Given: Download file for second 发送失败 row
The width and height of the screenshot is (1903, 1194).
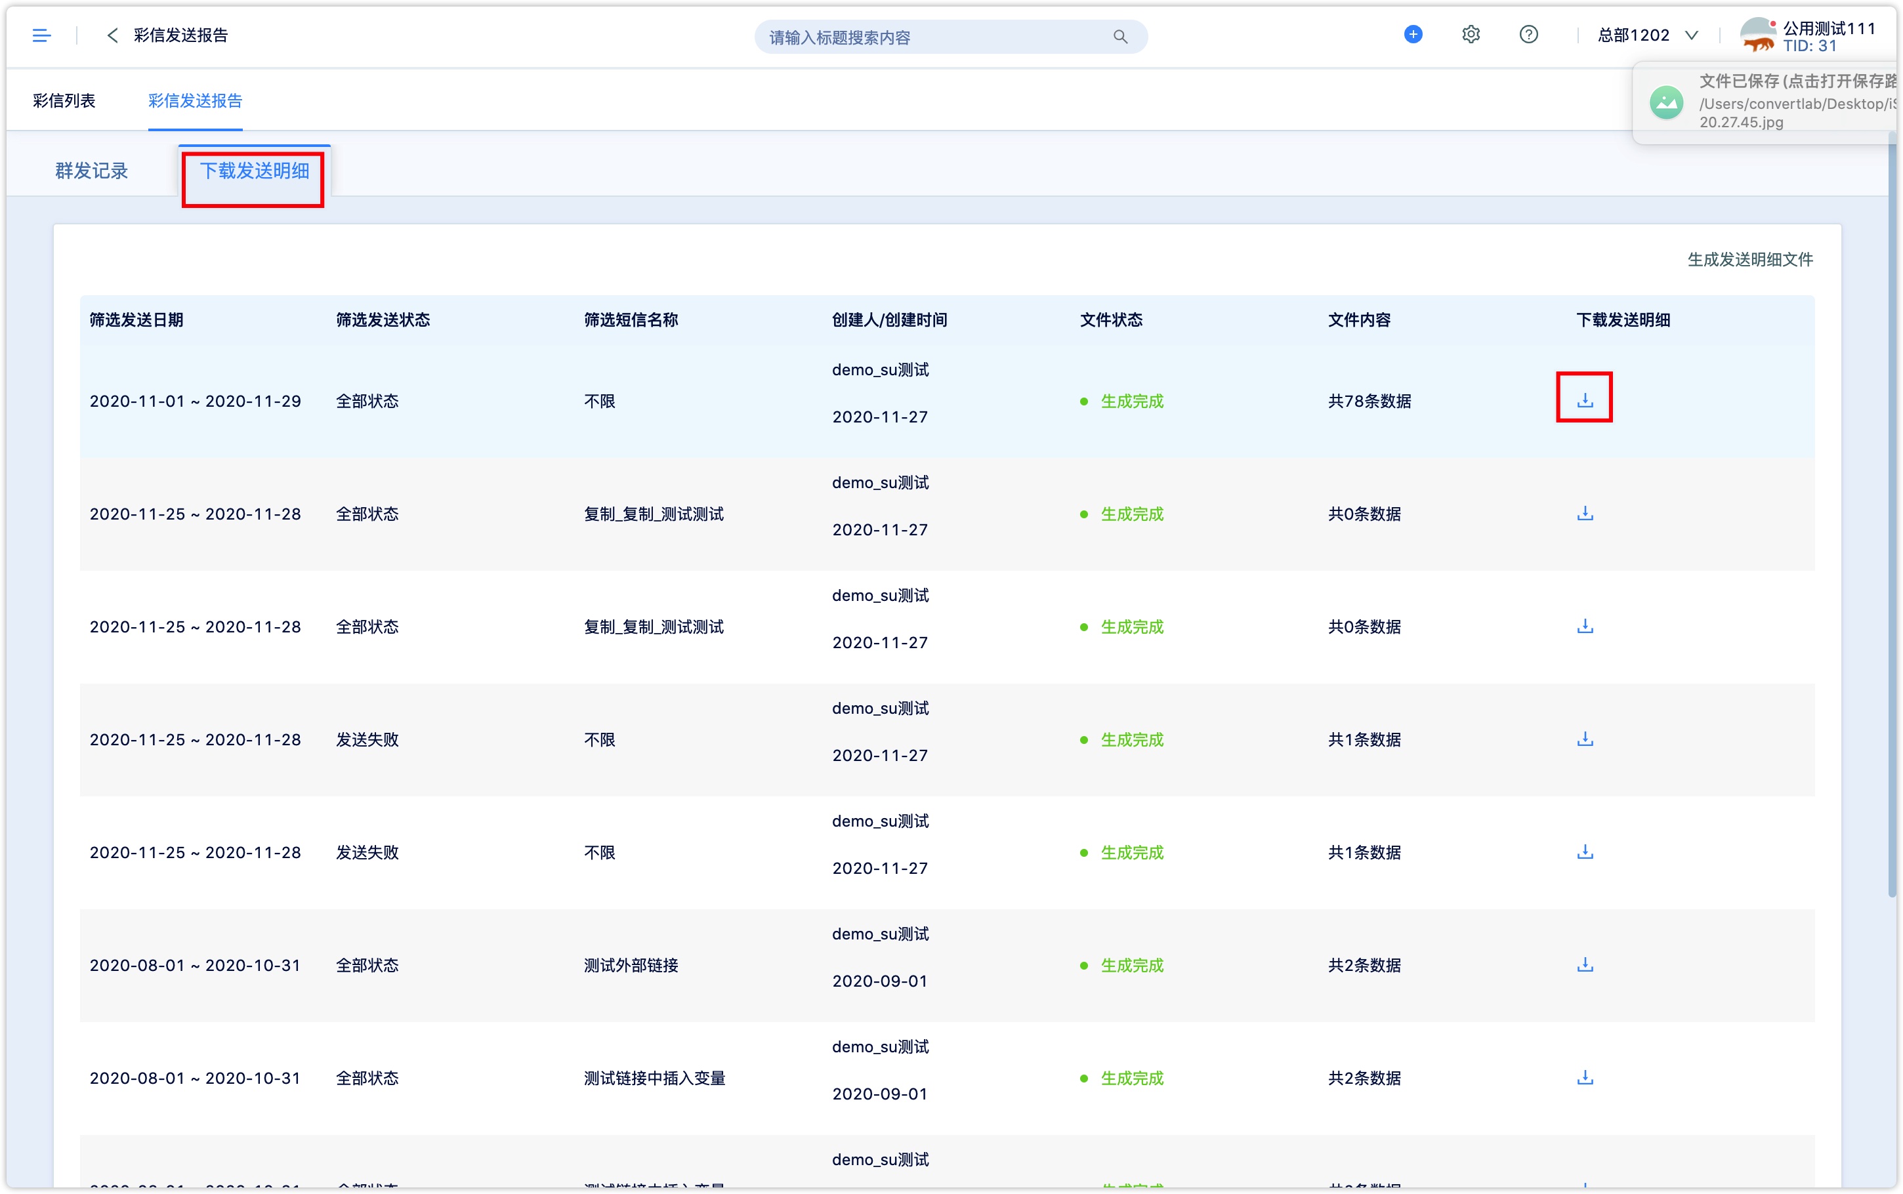Looking at the screenshot, I should (1584, 853).
